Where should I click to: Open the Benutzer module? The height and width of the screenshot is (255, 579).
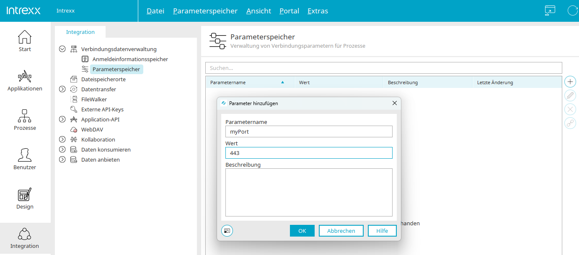click(25, 159)
